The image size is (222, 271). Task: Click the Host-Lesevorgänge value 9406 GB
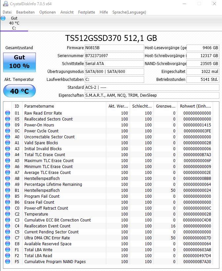(203, 48)
